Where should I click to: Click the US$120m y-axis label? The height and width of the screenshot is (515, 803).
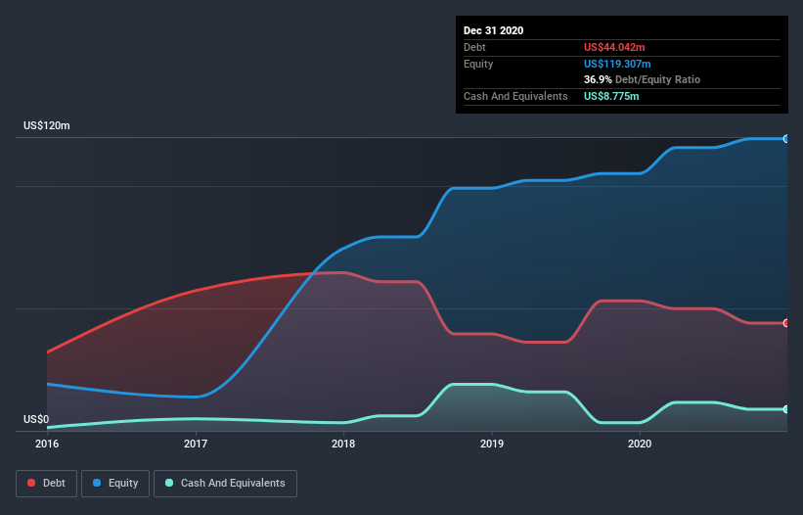click(47, 125)
